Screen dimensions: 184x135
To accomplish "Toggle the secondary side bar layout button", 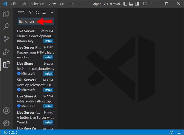I will (137, 4).
